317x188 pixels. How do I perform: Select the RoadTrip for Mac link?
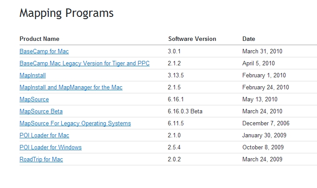(41, 159)
